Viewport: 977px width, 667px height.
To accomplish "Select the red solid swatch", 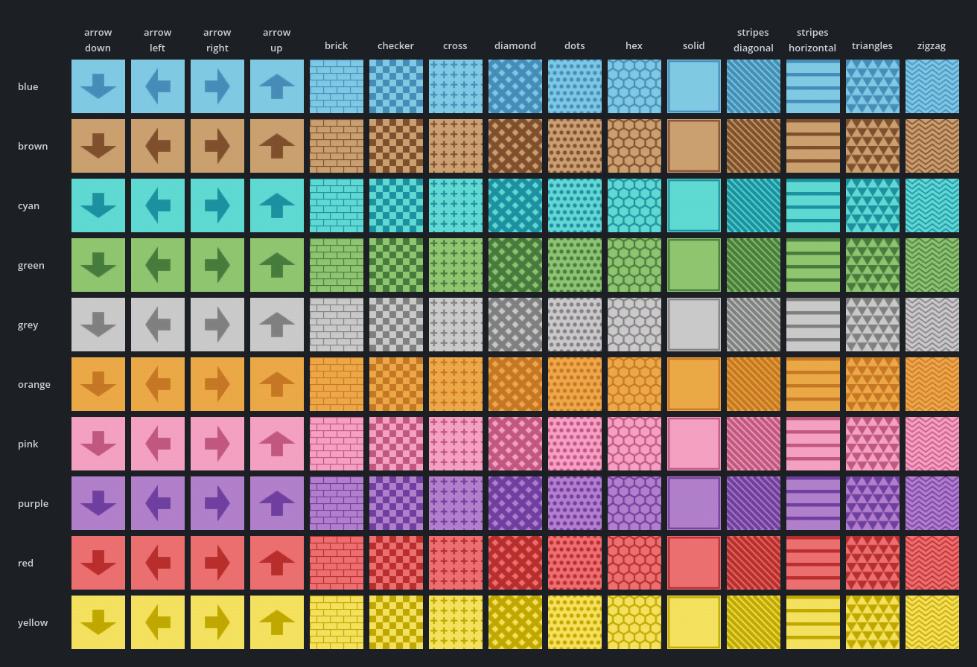I will [x=694, y=563].
